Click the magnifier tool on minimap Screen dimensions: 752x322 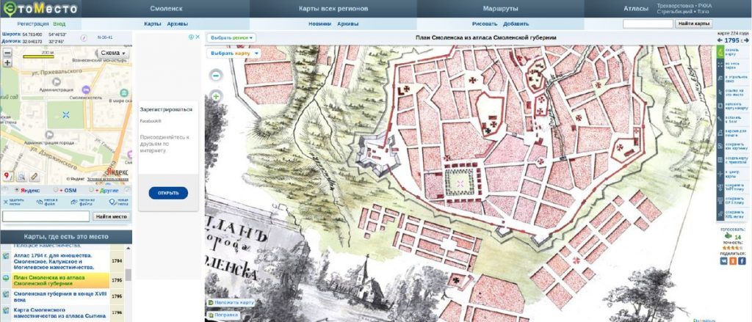click(x=21, y=177)
